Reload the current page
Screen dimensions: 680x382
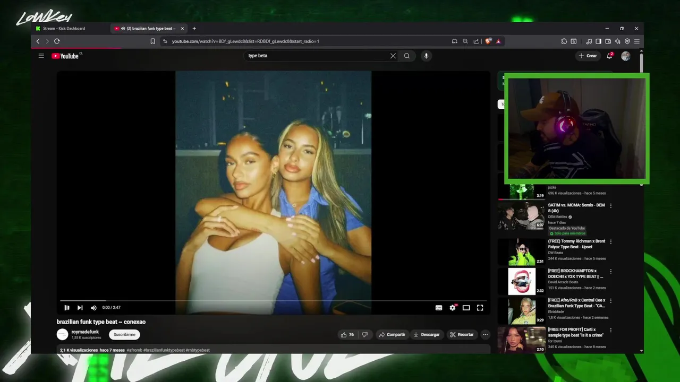click(x=57, y=41)
